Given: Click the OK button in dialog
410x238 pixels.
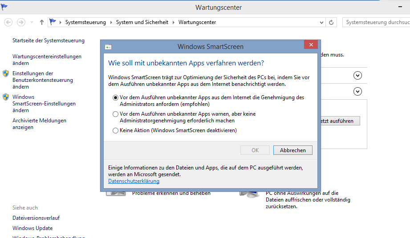Looking at the screenshot, I should 255,150.
